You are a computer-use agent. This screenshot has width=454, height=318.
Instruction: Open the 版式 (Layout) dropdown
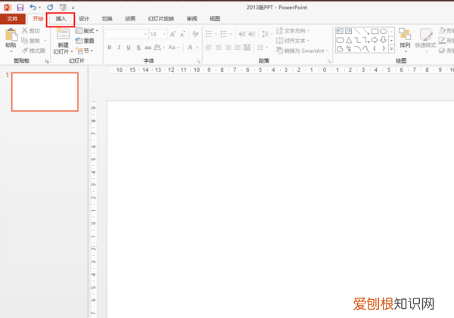tap(87, 31)
